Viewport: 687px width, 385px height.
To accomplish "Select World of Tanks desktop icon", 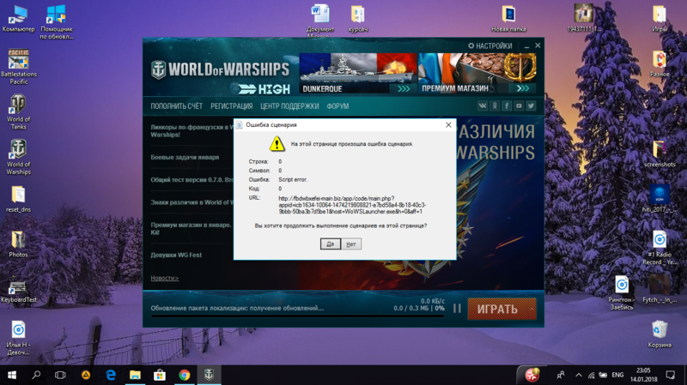I will pyautogui.click(x=18, y=112).
